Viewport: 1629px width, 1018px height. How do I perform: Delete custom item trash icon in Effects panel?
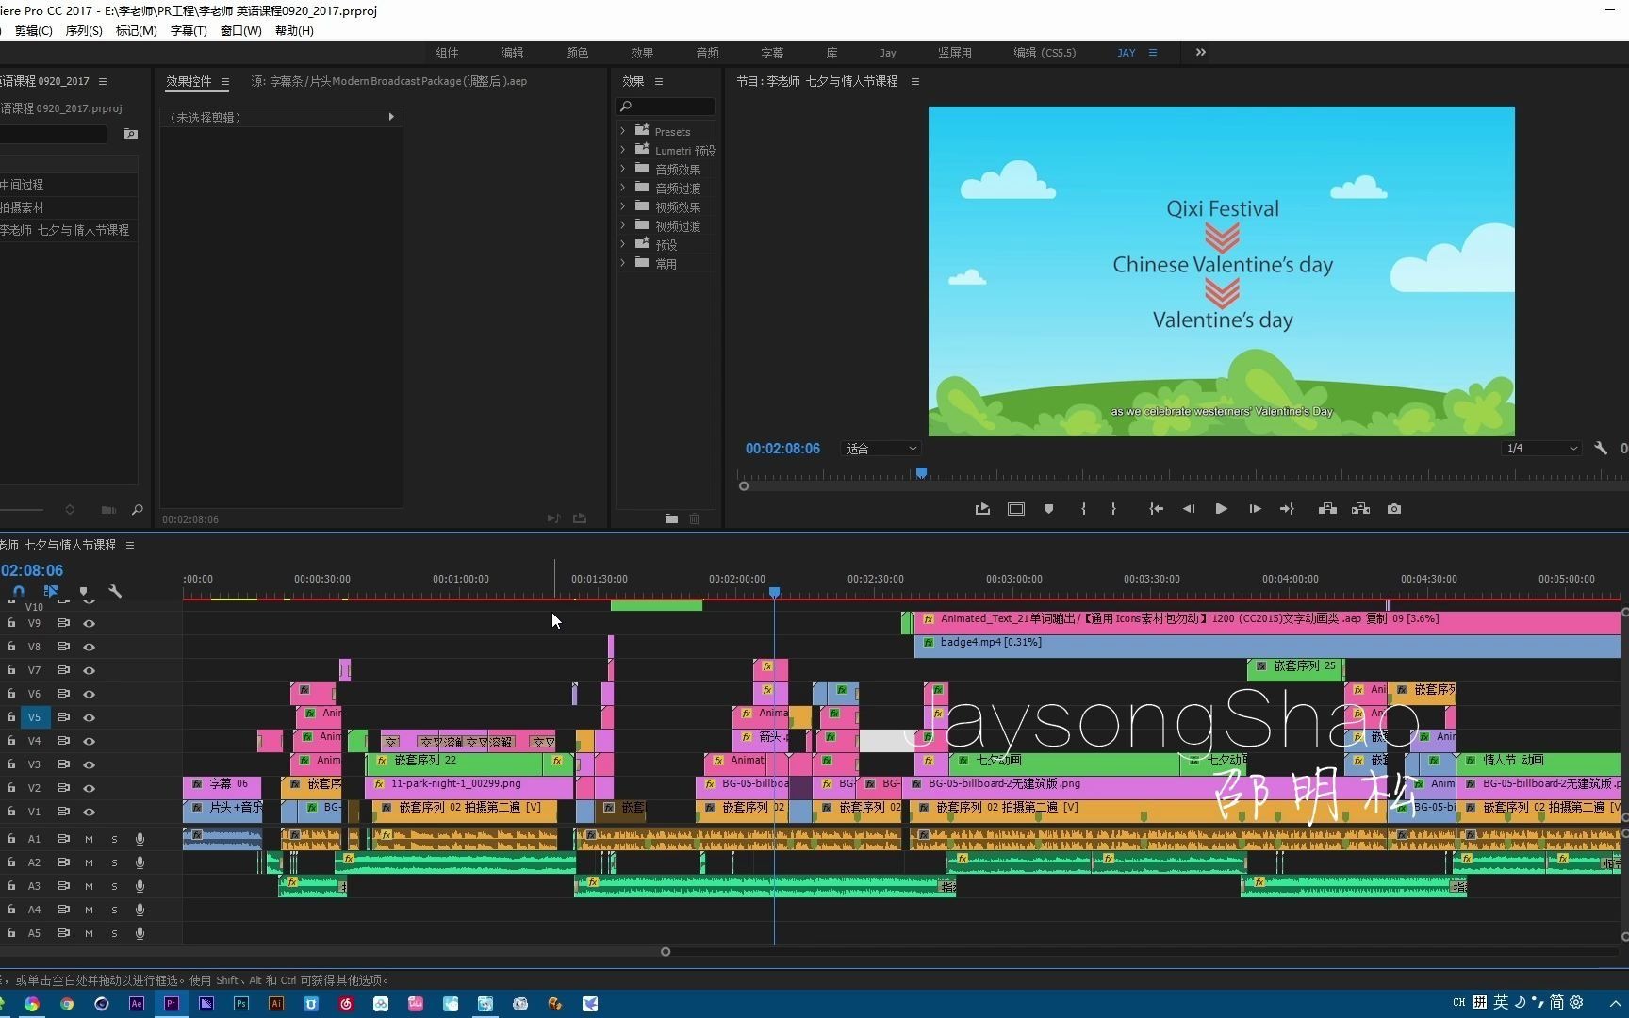tap(695, 518)
